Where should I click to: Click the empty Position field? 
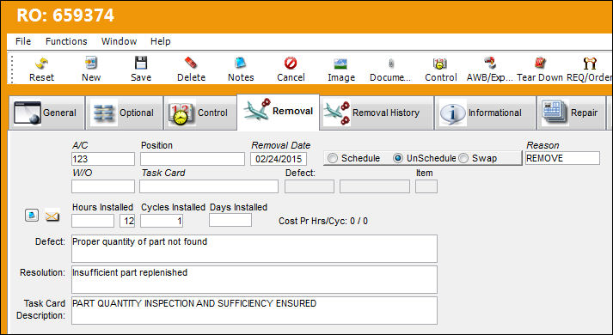pyautogui.click(x=193, y=159)
